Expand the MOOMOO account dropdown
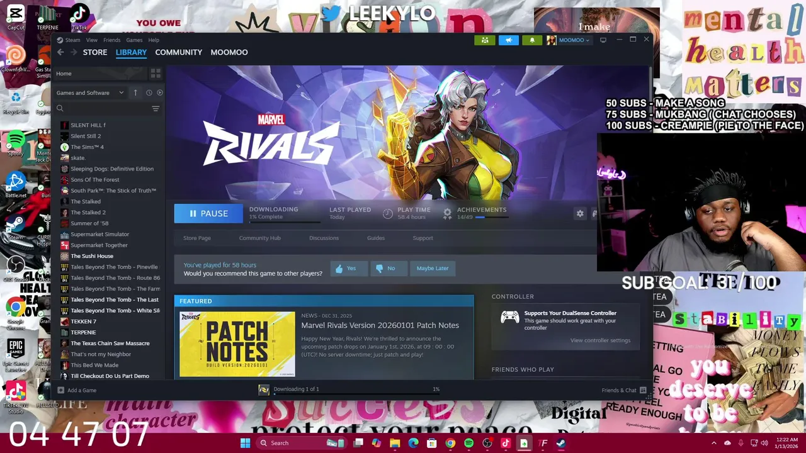 pyautogui.click(x=569, y=40)
